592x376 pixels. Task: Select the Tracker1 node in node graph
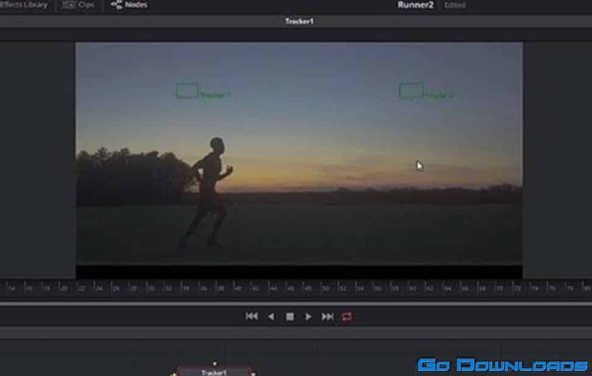click(213, 372)
